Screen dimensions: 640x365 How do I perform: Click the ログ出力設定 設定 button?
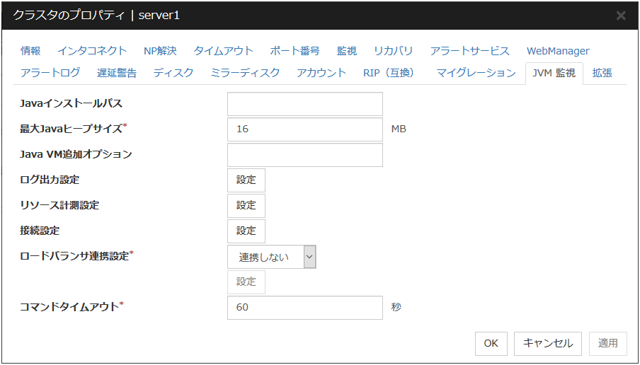click(246, 180)
